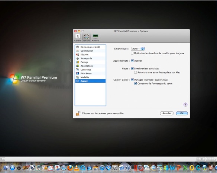Open Finder from the dock
Image resolution: width=217 pixels, height=173 pixels.
pyautogui.click(x=6, y=168)
